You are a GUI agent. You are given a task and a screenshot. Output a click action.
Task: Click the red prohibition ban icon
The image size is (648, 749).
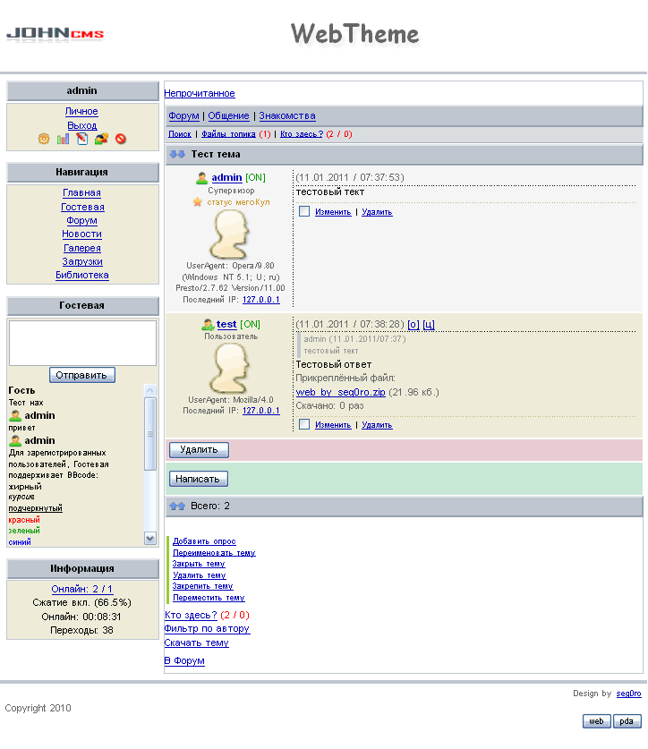point(121,140)
